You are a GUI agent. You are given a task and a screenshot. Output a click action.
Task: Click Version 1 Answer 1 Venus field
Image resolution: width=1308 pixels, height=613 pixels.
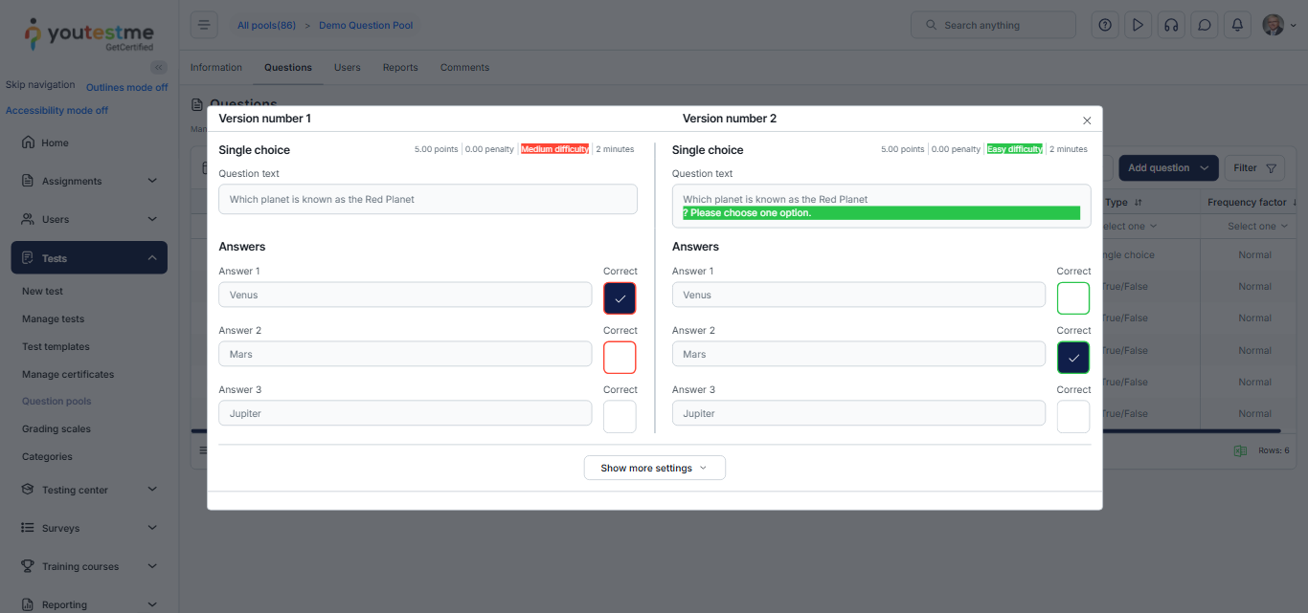point(405,295)
